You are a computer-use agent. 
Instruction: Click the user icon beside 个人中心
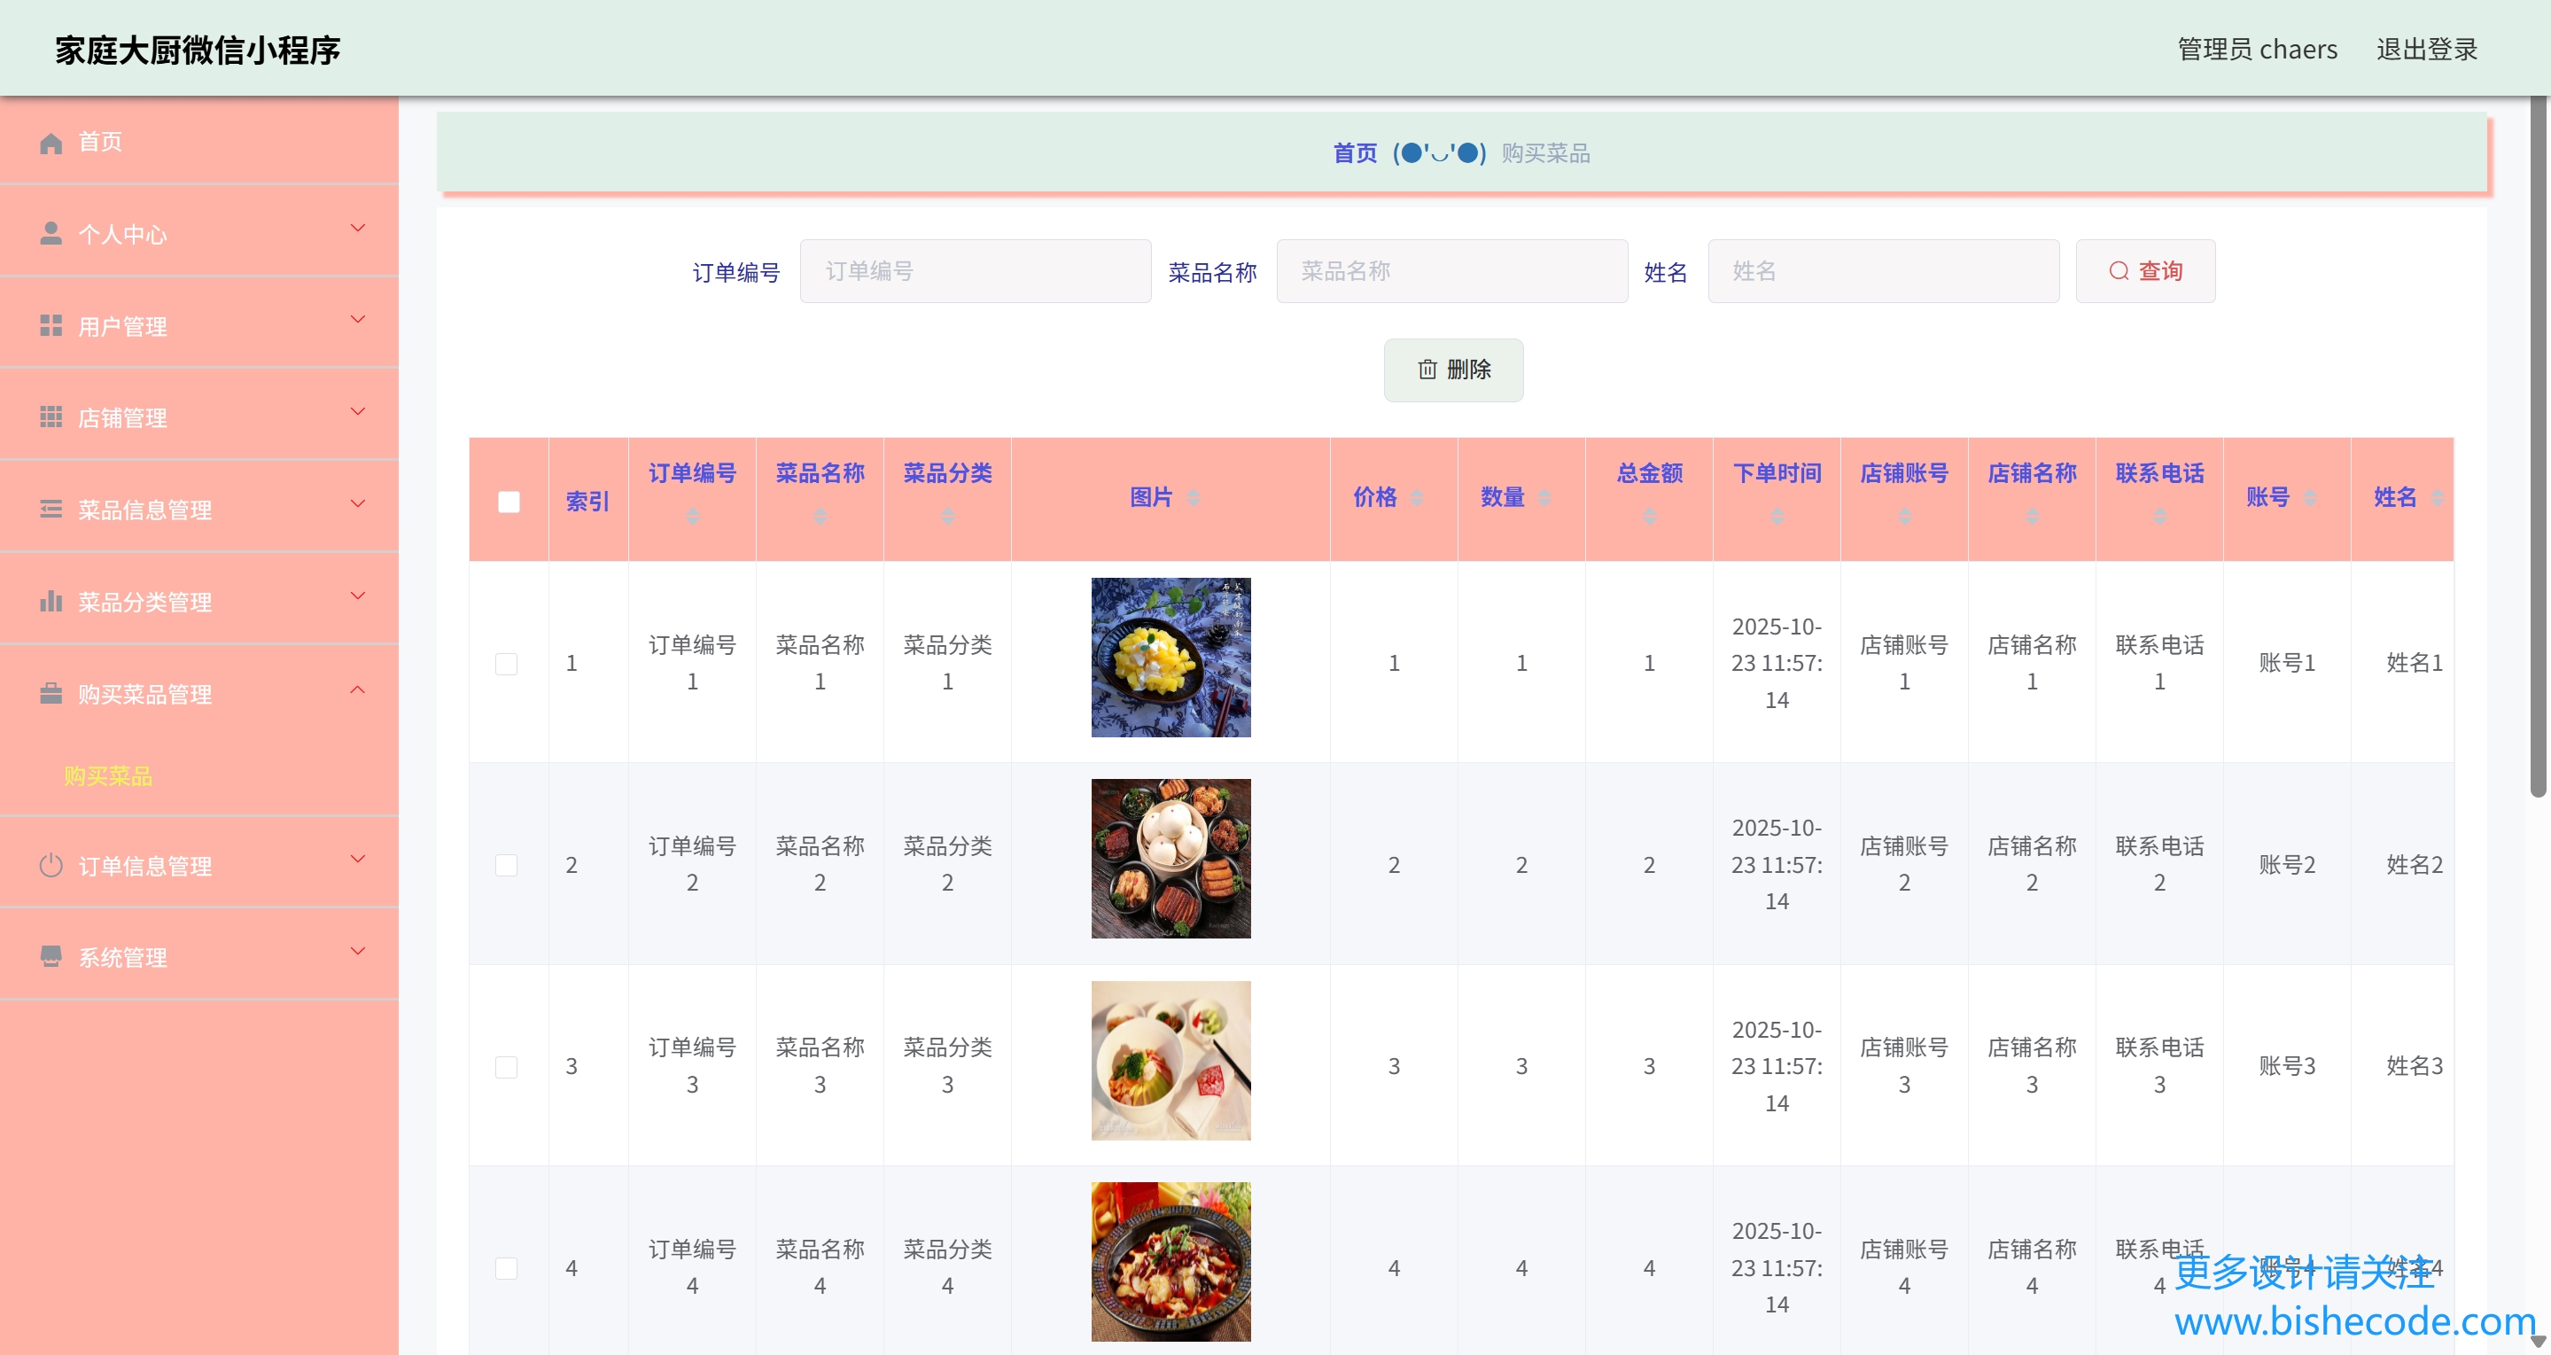51,234
